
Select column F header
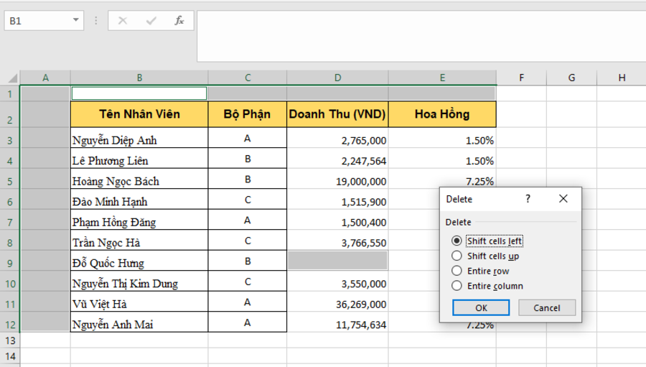pos(522,78)
